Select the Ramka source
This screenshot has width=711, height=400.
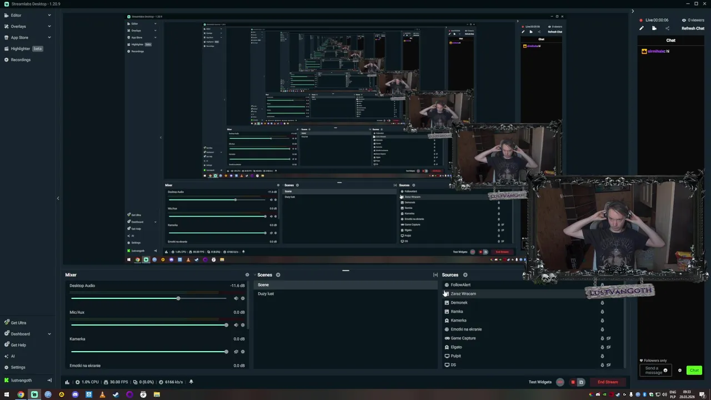coord(457,312)
